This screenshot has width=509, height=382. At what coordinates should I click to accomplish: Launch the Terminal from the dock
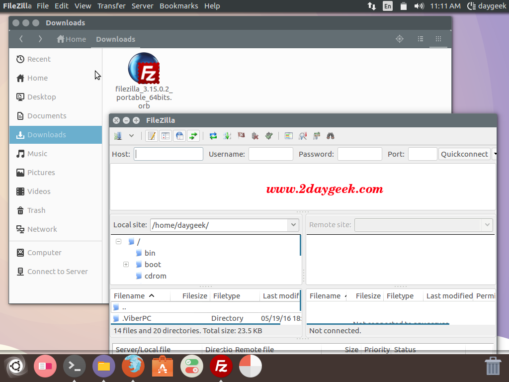(75, 367)
